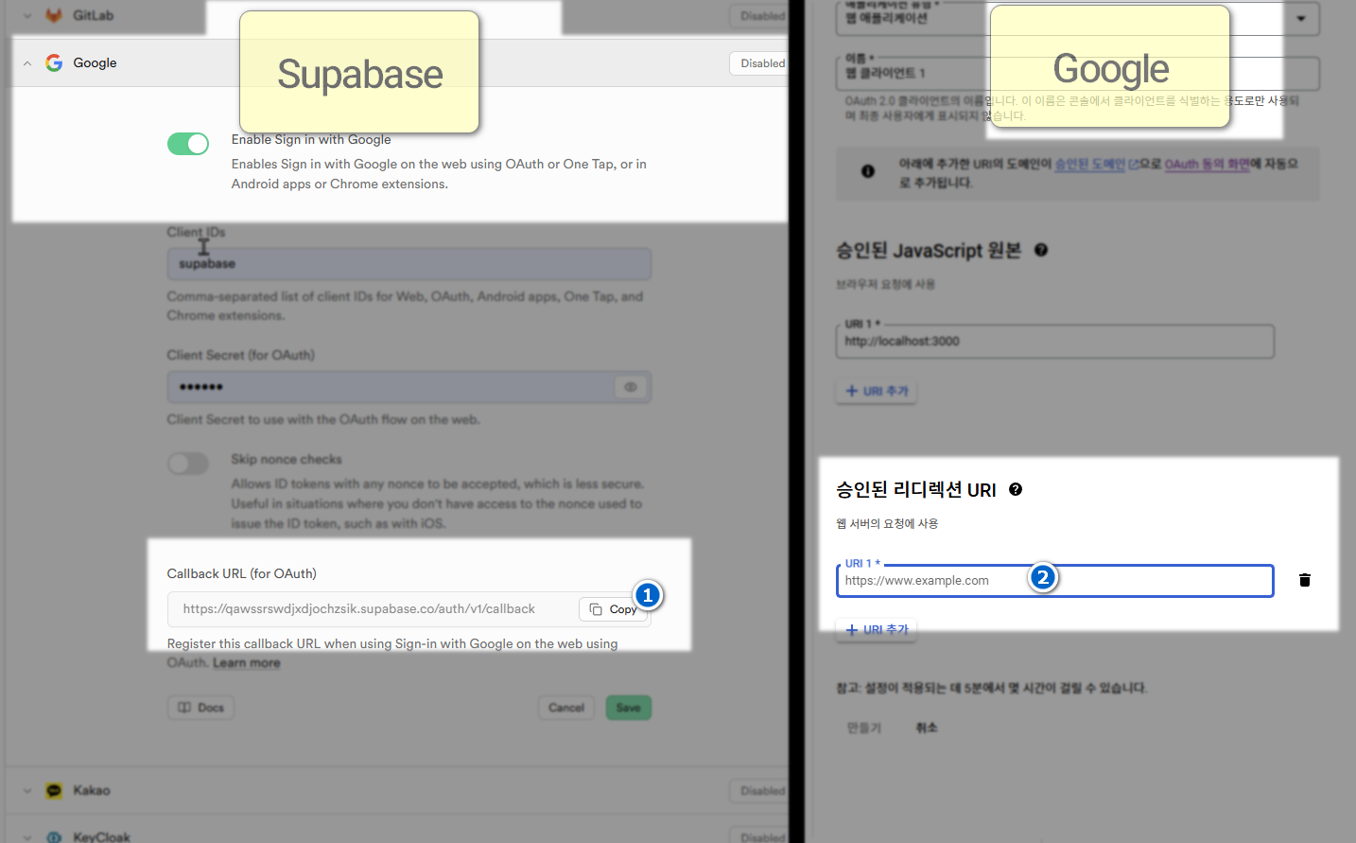Add URI under 승인된 리디렉션 URI
The height and width of the screenshot is (843, 1356).
point(876,630)
